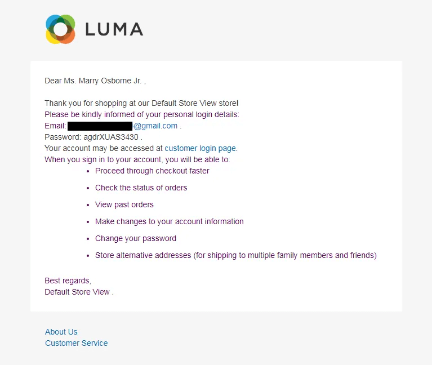The width and height of the screenshot is (432, 365).
Task: Click the LUMA wordmark text
Action: 114,29
